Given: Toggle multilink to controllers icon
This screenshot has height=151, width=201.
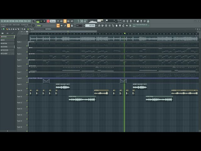Looking at the screenshot, I should 72,25.
